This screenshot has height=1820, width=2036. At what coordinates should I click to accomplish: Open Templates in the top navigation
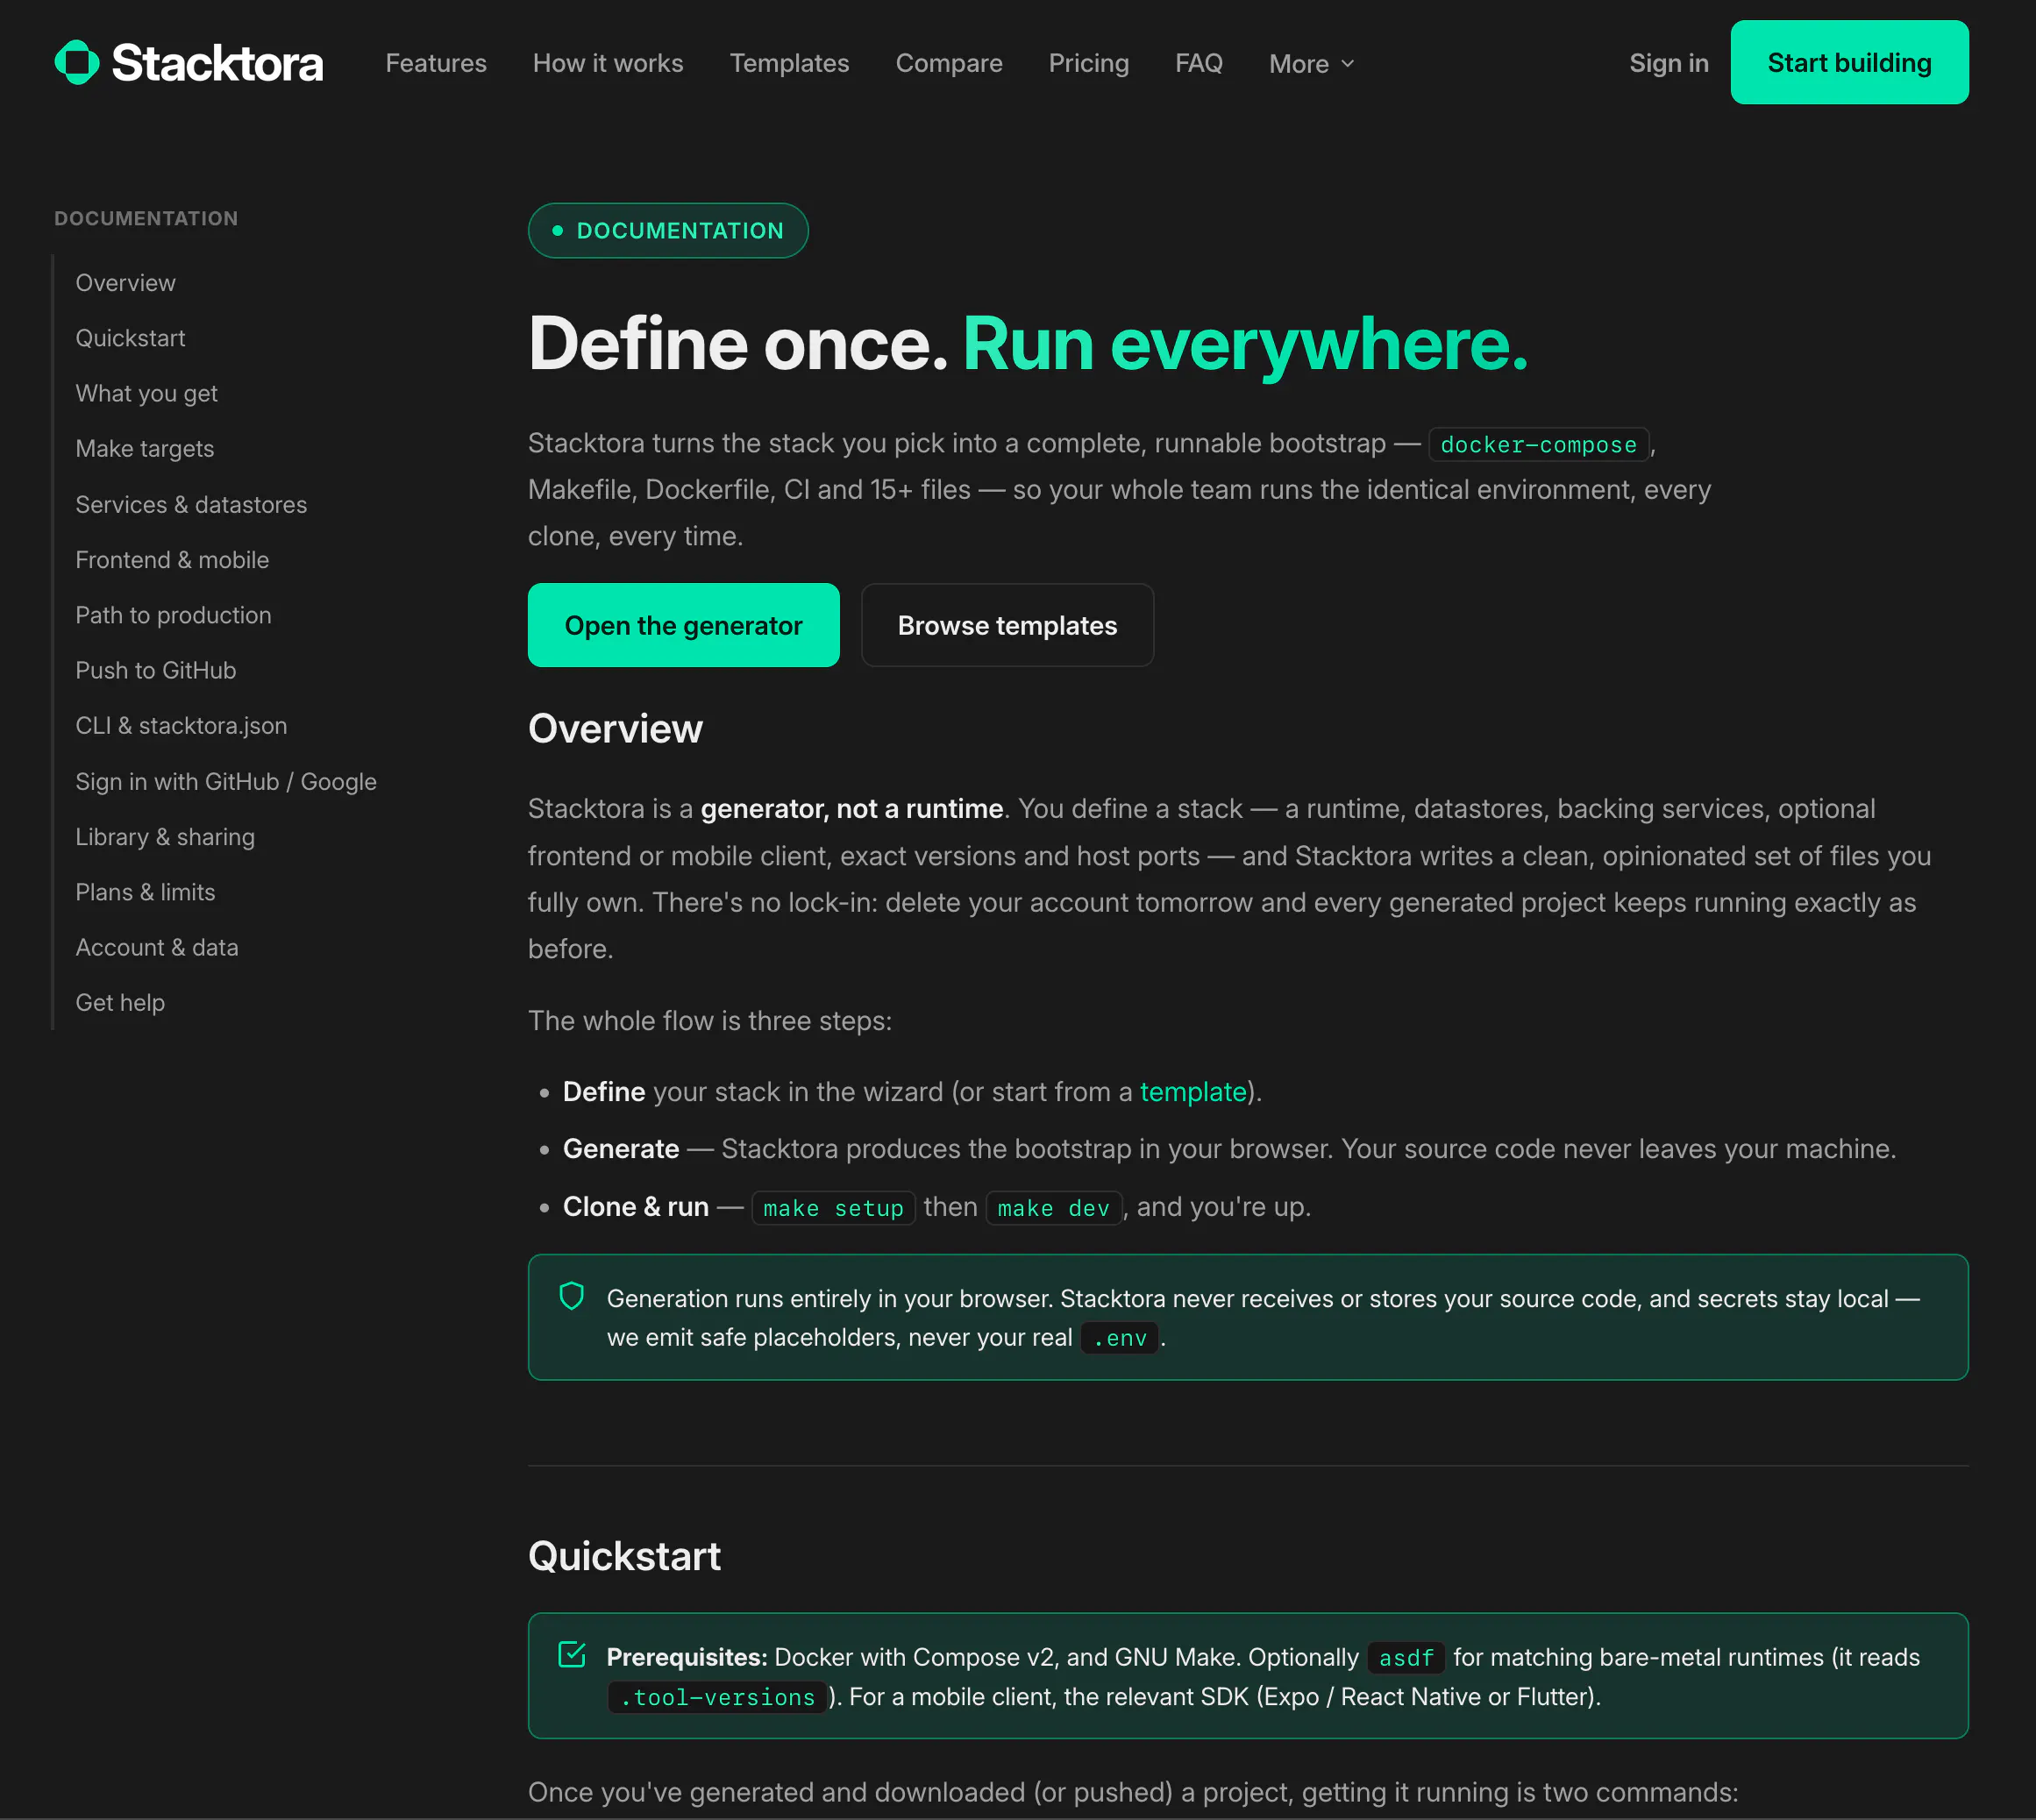click(x=790, y=63)
